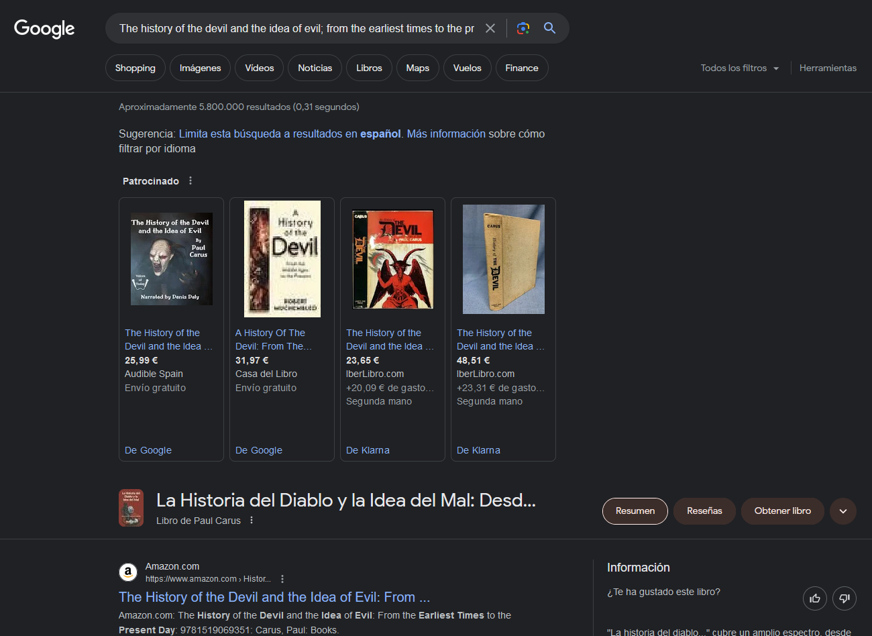Click the Amazon favicon in the result
Image resolution: width=872 pixels, height=636 pixels.
point(128,572)
